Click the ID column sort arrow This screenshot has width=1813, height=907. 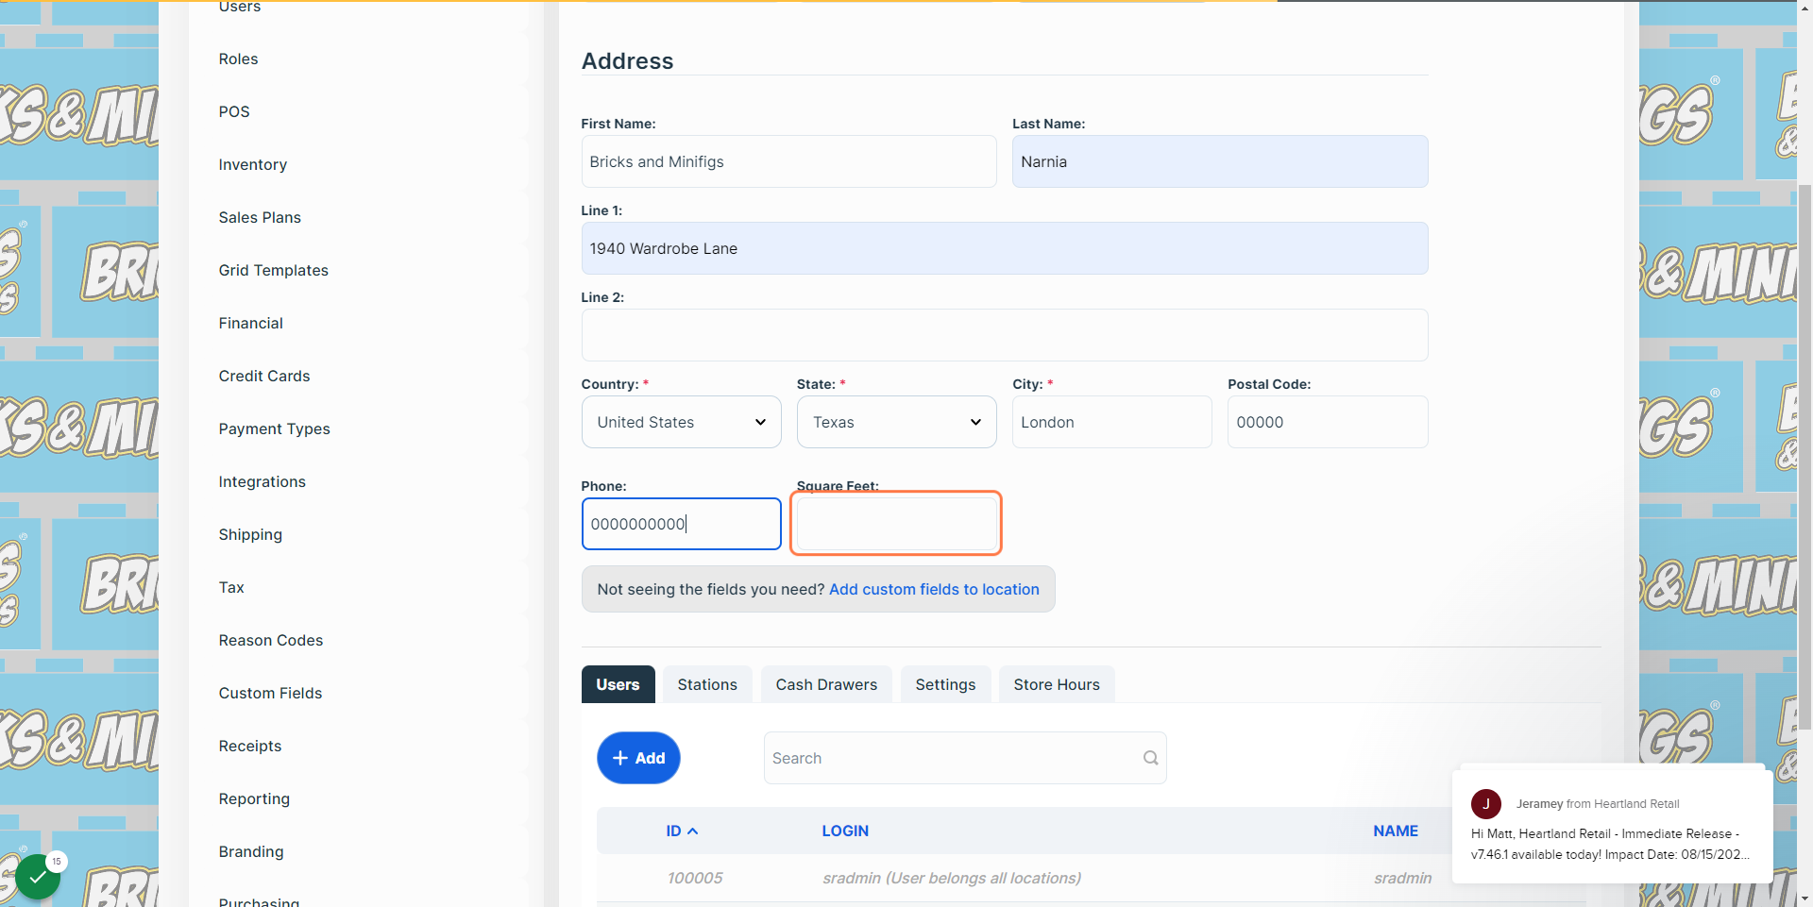coord(692,831)
